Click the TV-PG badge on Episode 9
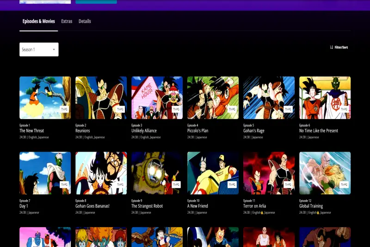 coord(176,184)
